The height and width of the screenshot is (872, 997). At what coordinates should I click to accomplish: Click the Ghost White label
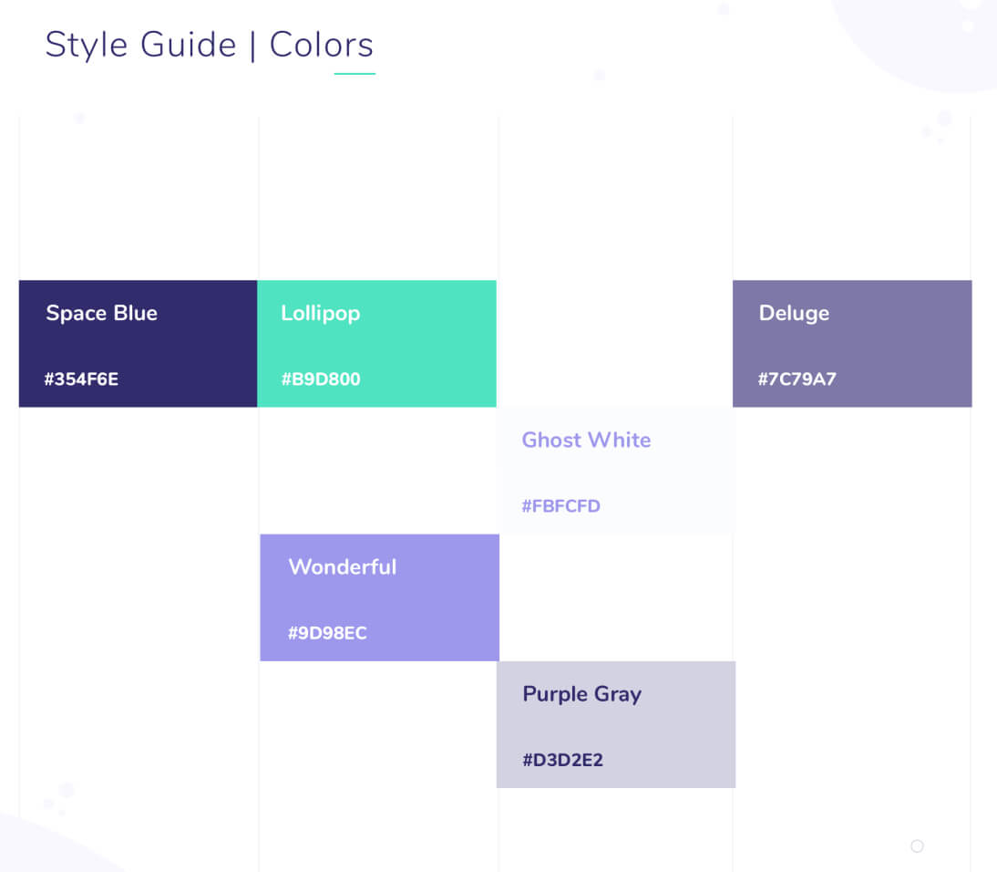[586, 440]
